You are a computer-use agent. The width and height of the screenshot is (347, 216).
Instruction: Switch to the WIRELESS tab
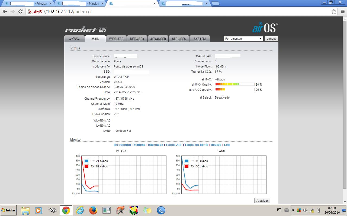tap(116, 39)
